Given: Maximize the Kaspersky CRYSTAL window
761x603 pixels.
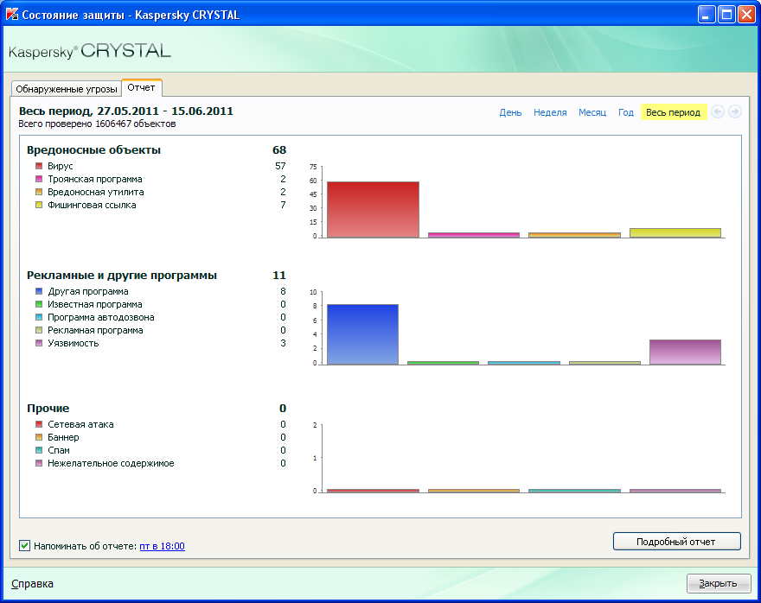Looking at the screenshot, I should (x=726, y=15).
